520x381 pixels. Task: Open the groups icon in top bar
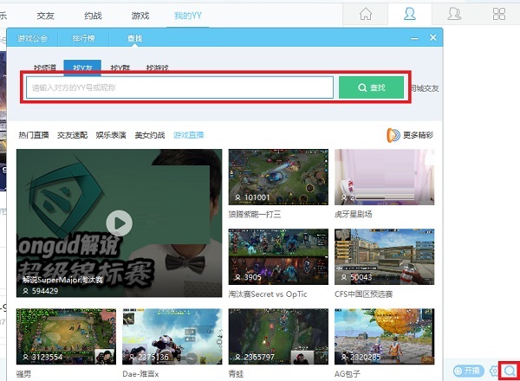453,14
